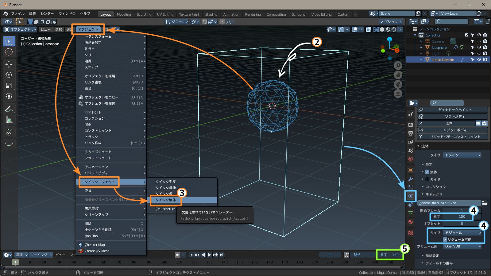The image size is (491, 276).
Task: Activate the Move tool
Action: click(9, 64)
